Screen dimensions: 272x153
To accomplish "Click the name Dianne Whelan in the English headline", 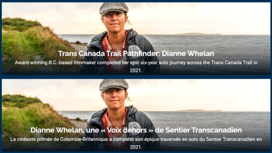I will point(188,54).
